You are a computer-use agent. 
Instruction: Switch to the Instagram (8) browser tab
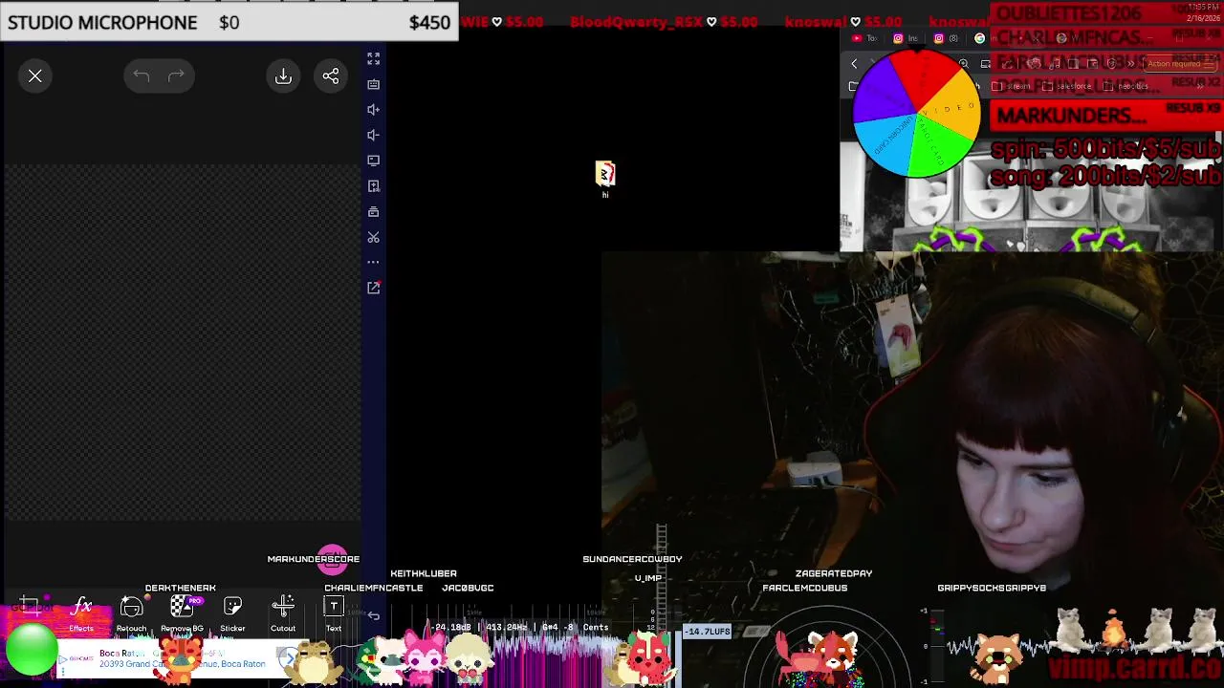[946, 38]
